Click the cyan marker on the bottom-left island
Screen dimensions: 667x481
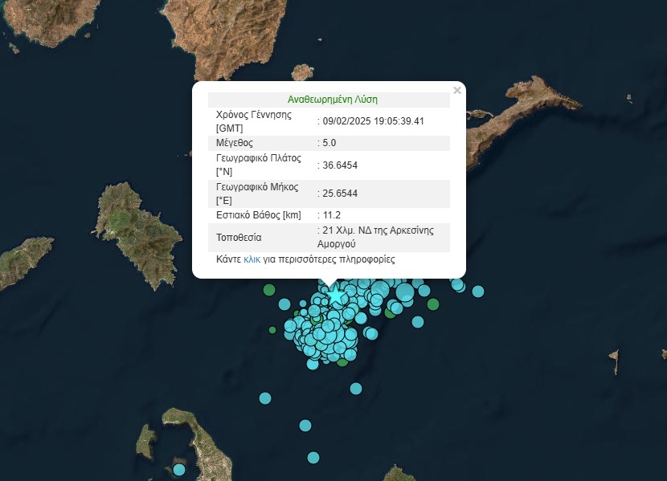pyautogui.click(x=178, y=469)
